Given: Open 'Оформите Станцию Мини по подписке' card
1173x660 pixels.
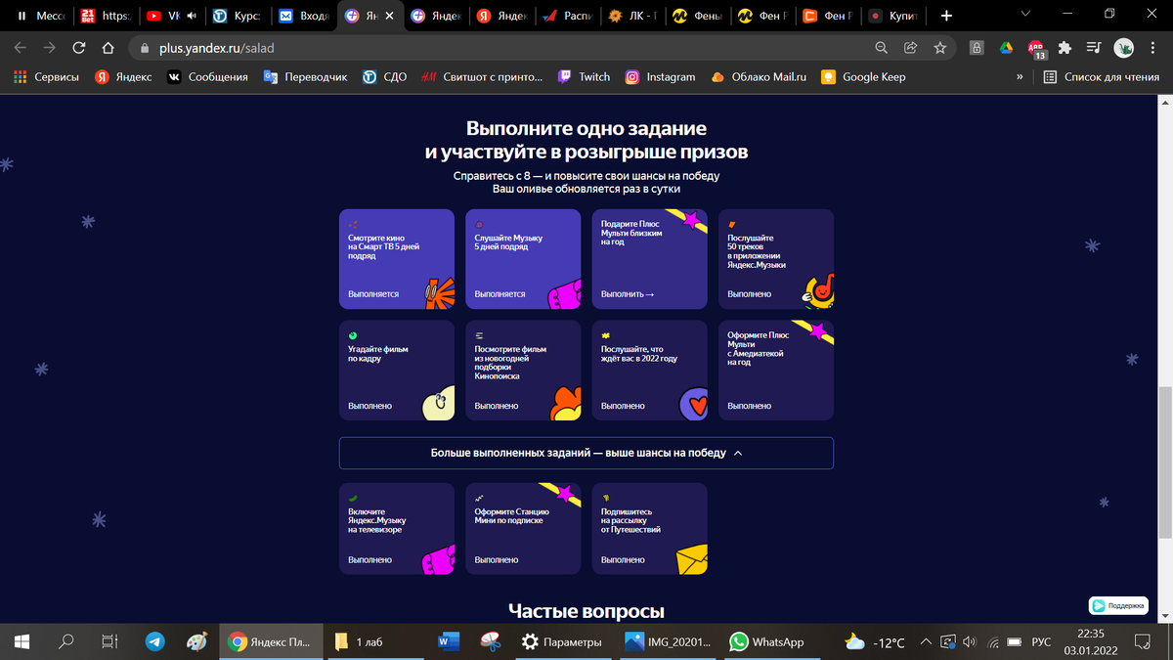Looking at the screenshot, I should coord(523,528).
